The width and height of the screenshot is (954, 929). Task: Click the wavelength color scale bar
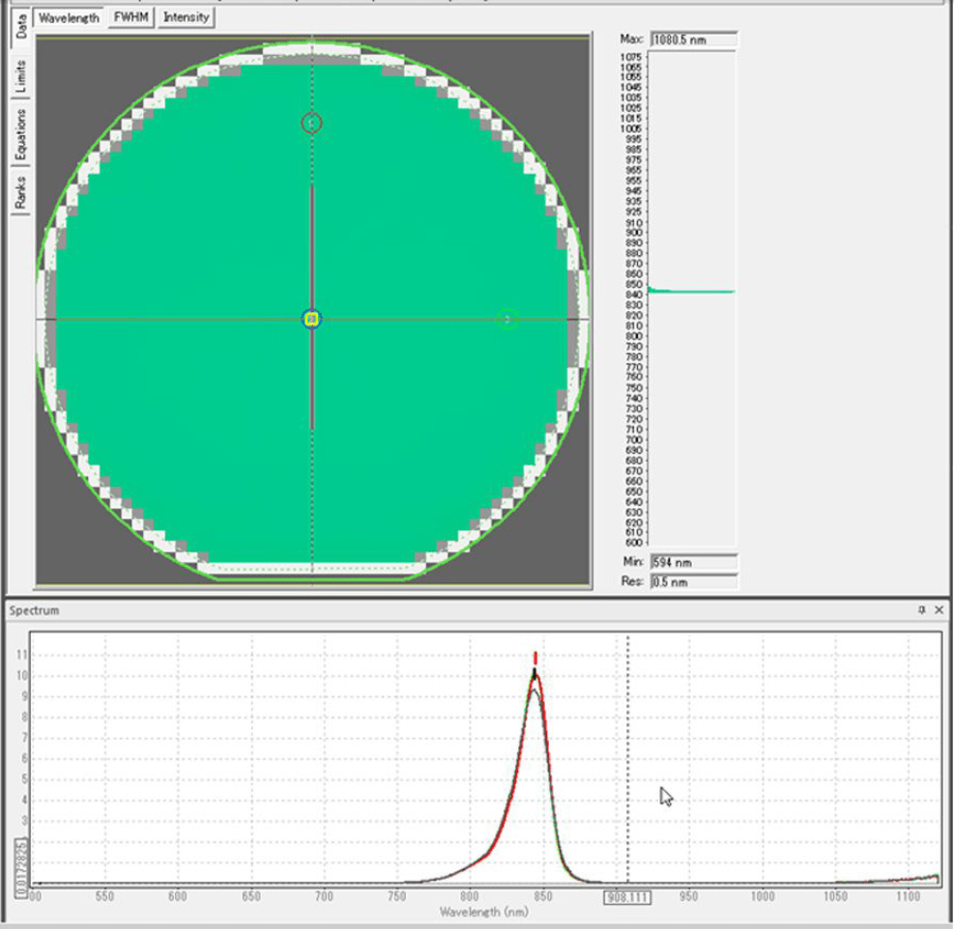[691, 299]
